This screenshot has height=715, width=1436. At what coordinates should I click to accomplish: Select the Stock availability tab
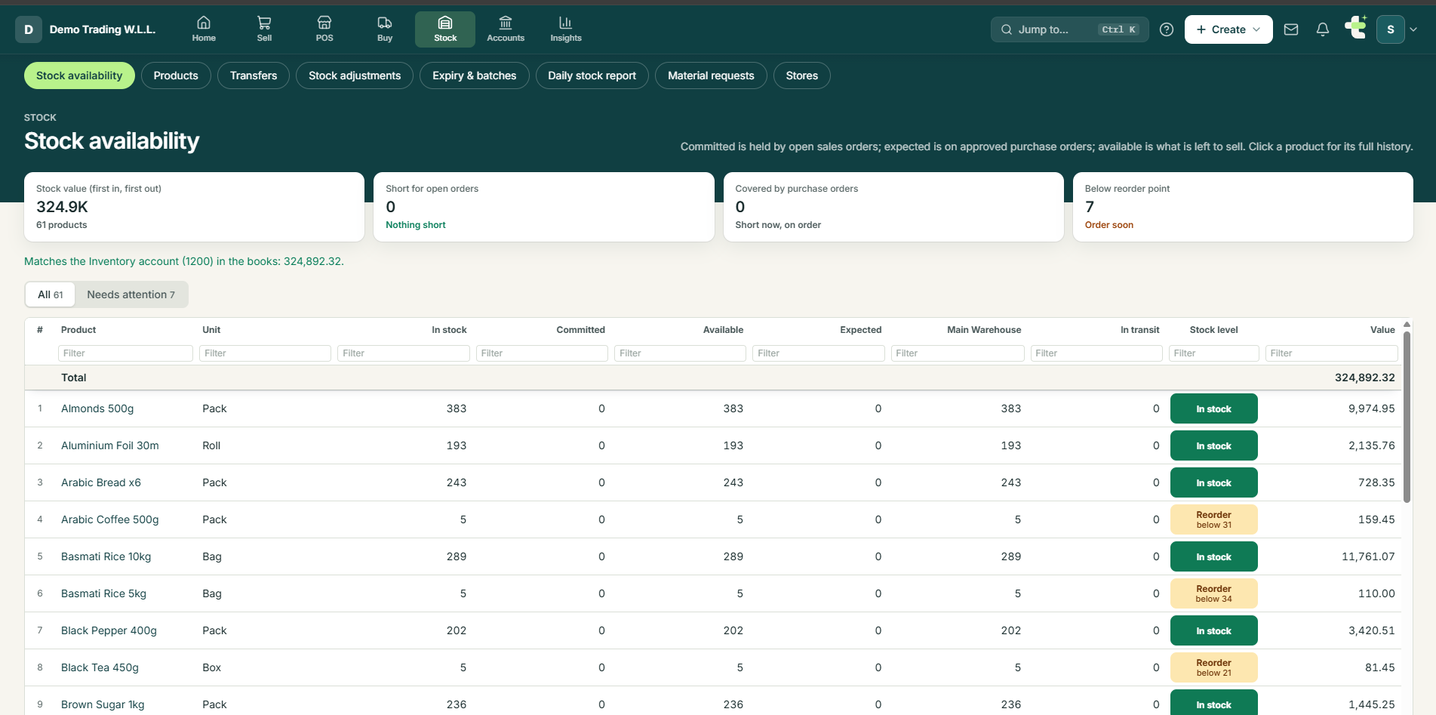[79, 76]
